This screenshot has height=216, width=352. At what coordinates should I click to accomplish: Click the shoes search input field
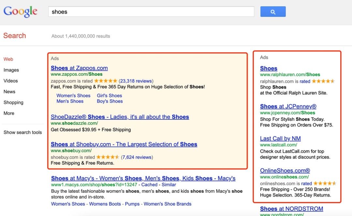(x=151, y=12)
